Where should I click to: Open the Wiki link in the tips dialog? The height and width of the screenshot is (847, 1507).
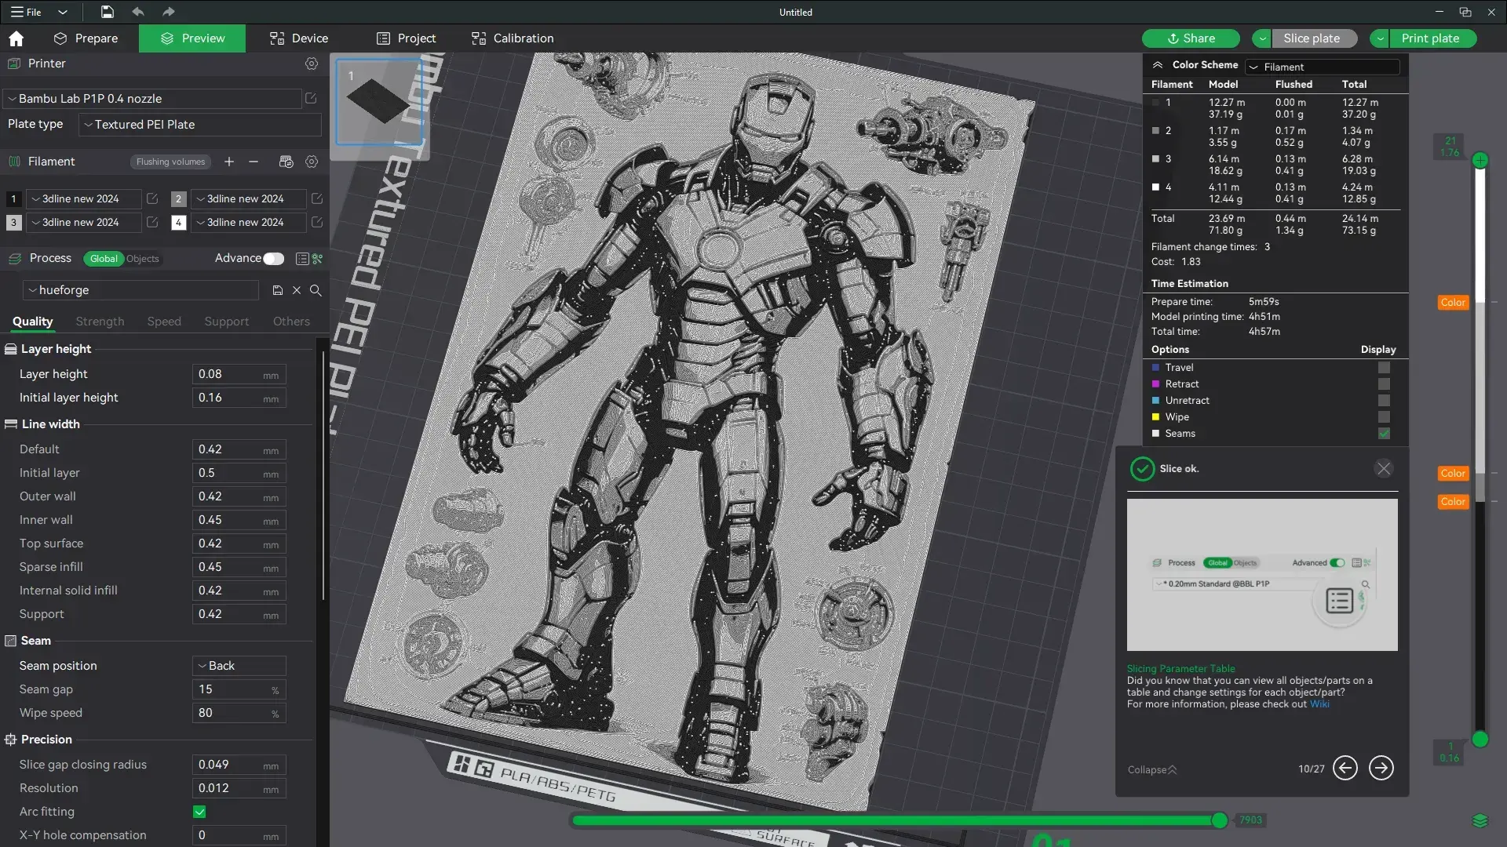1321,703
